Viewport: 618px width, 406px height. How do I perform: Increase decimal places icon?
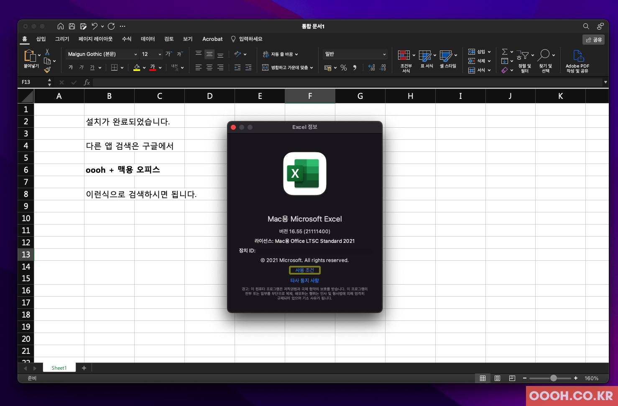coord(372,68)
